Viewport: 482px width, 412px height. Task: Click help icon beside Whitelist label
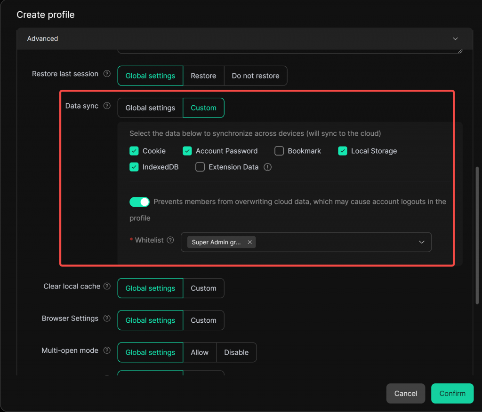click(x=170, y=240)
